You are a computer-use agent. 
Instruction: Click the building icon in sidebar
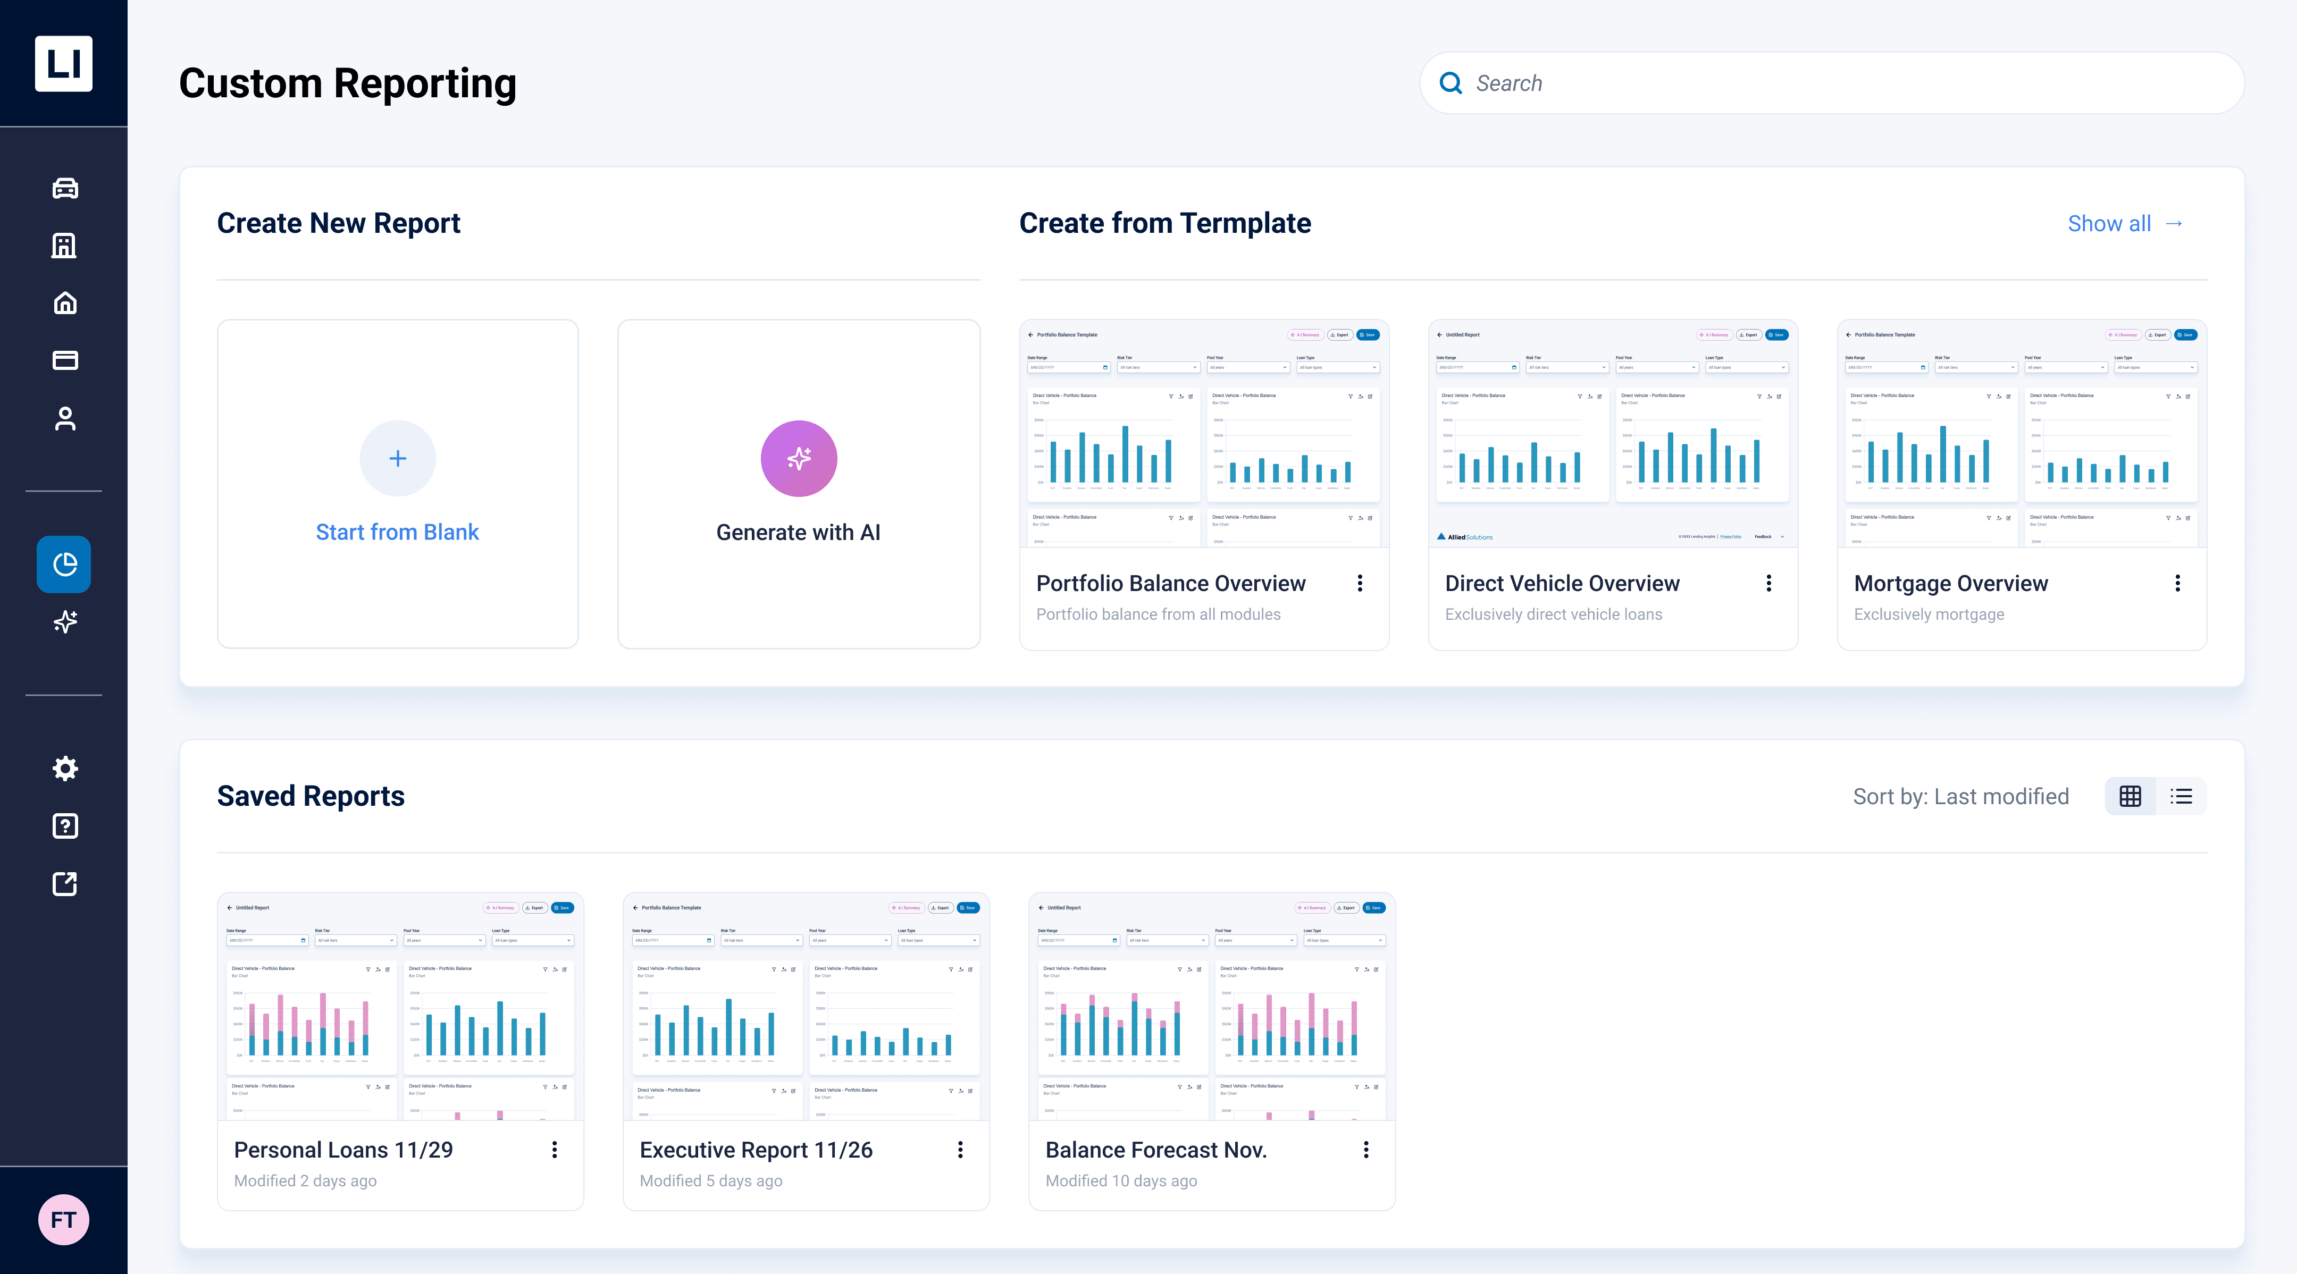[x=64, y=245]
